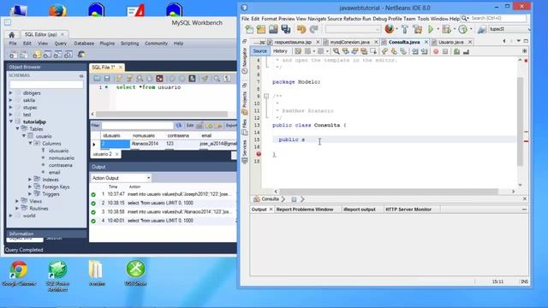Click Refresh icon in result grid toolbar
548x308 pixels.
(x=179, y=126)
